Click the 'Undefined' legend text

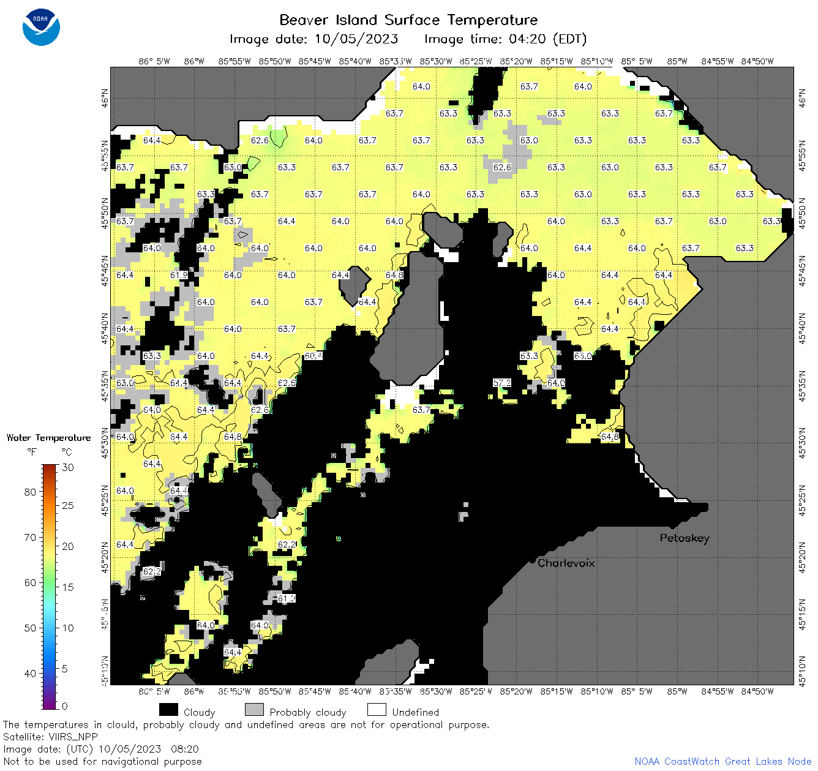click(x=416, y=712)
